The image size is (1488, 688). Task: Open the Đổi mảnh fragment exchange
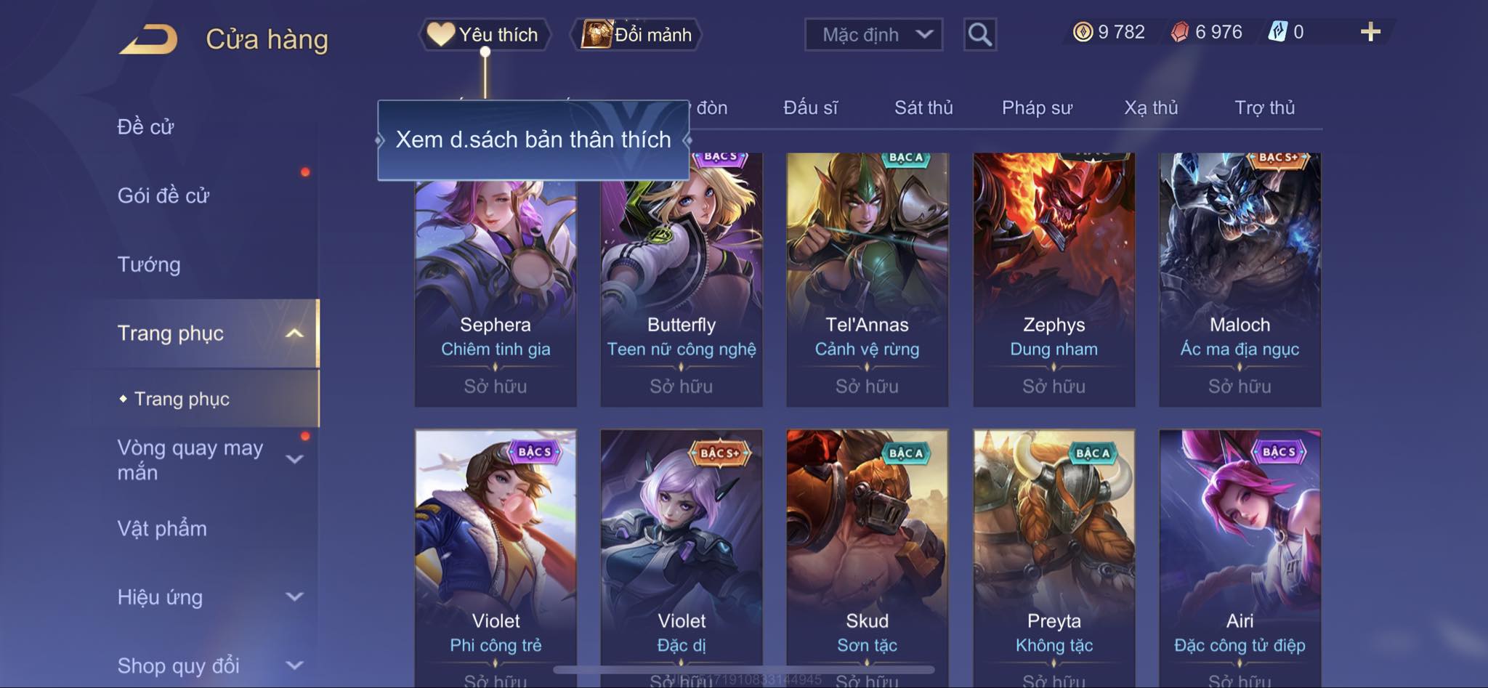click(x=636, y=34)
